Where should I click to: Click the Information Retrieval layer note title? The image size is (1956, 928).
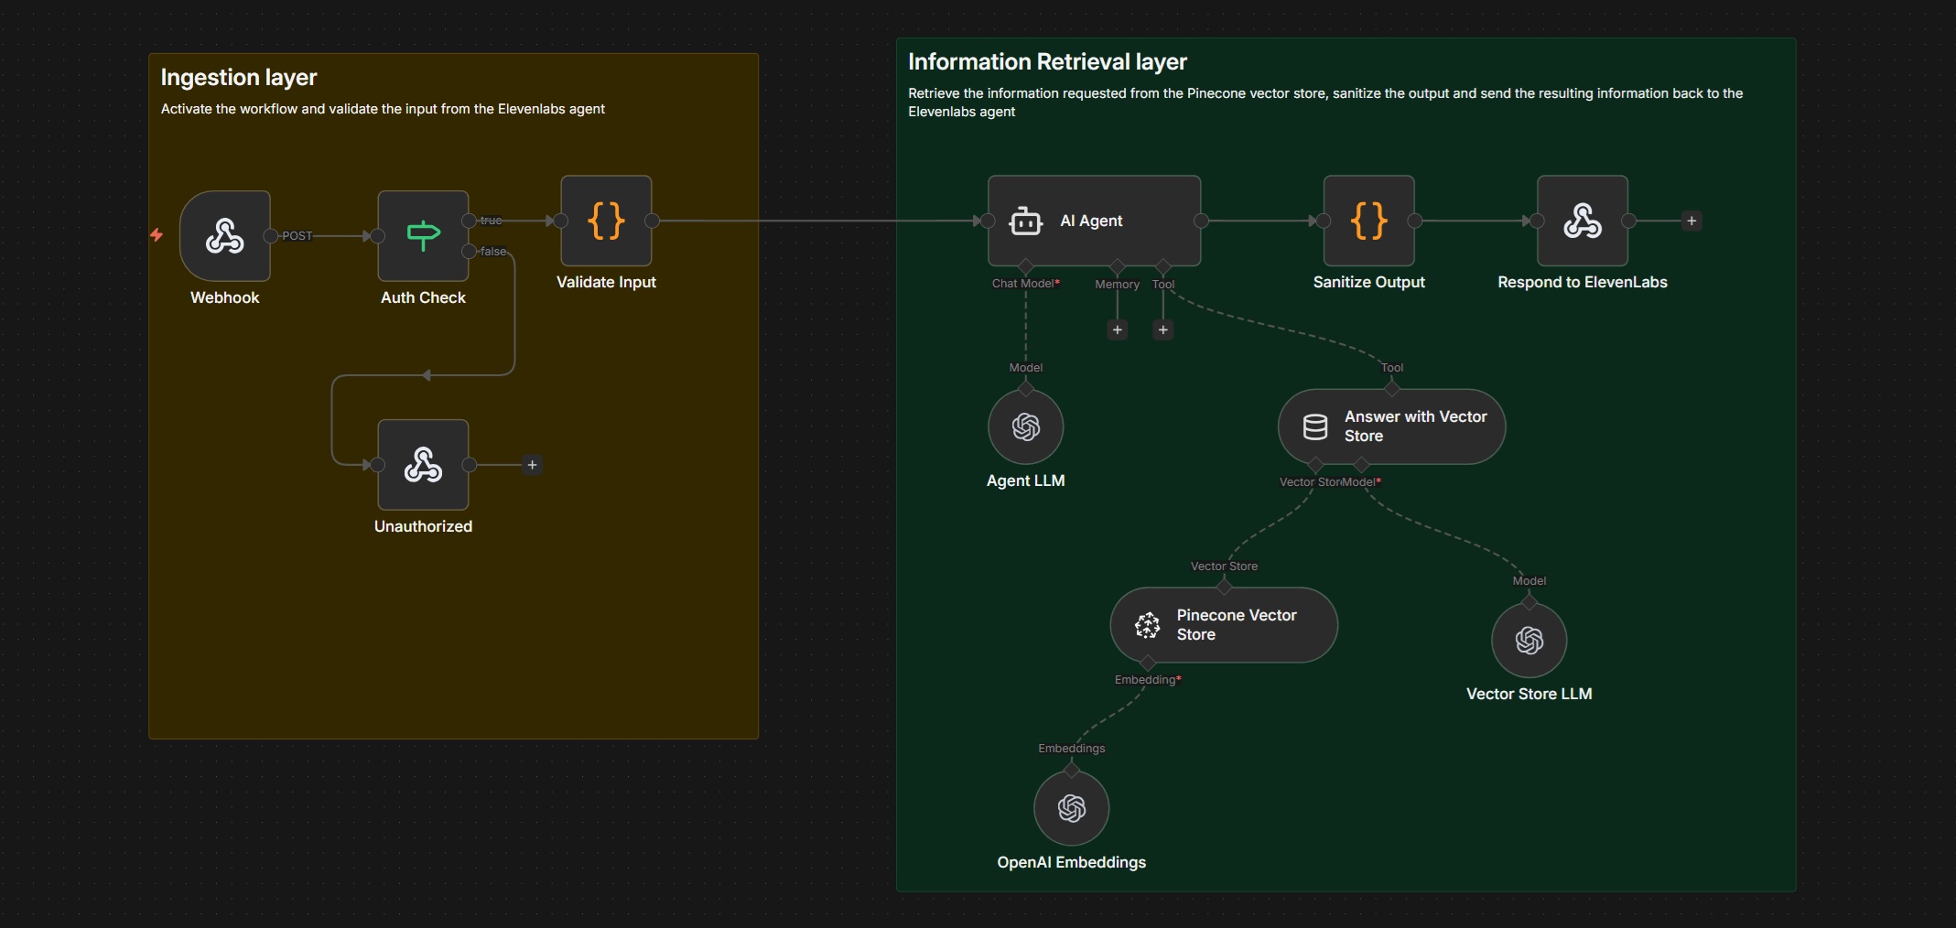click(x=1047, y=62)
